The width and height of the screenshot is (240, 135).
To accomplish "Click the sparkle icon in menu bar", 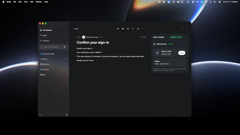I will point(215,2).
